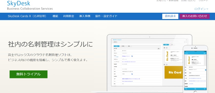Click the 導入のお問い合わせ button
215x93 pixels.
tap(195, 16)
